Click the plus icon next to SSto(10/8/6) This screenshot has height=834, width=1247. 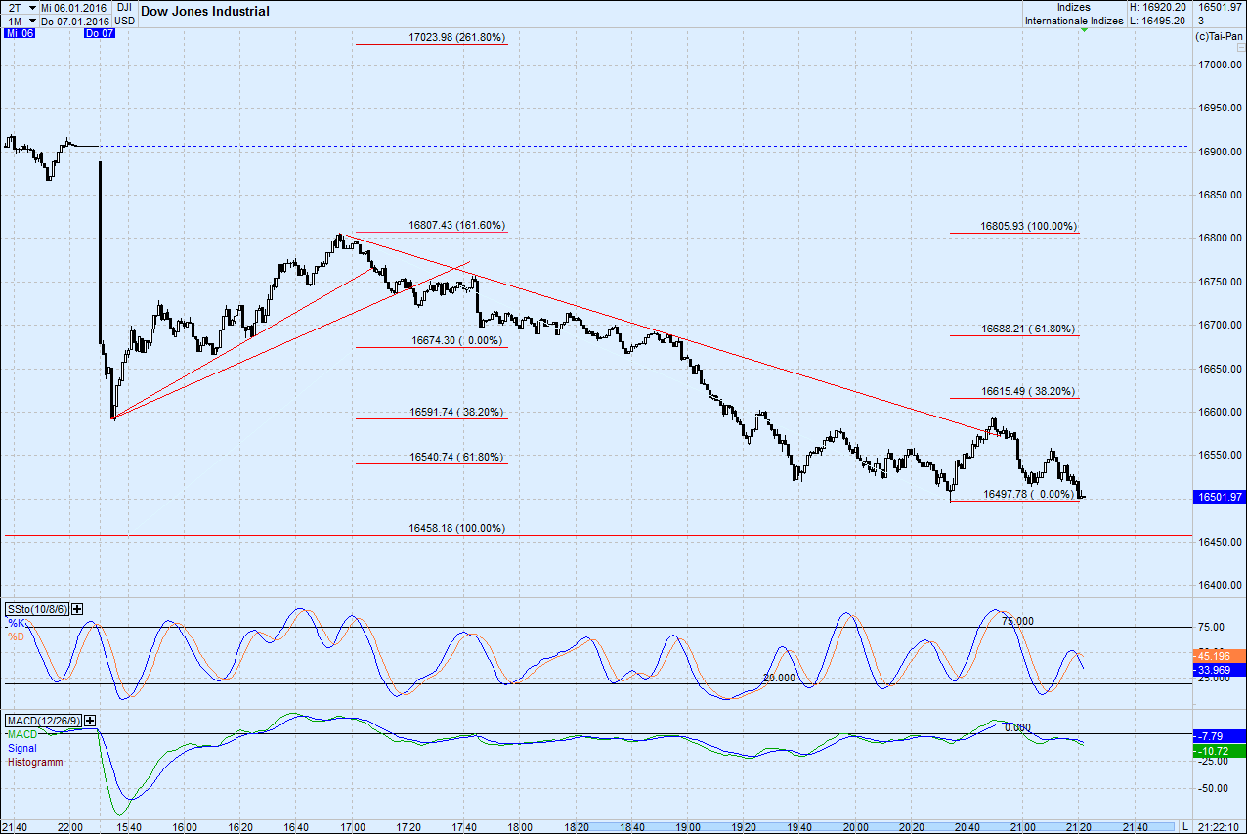pyautogui.click(x=75, y=608)
